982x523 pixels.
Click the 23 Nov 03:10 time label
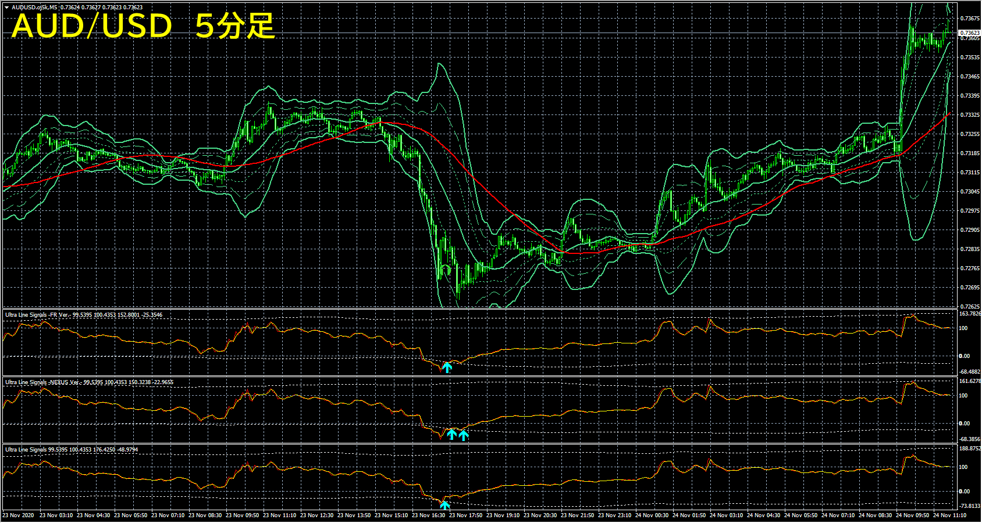56,515
